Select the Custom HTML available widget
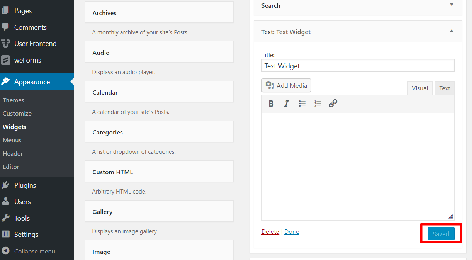The width and height of the screenshot is (472, 260). click(x=159, y=172)
